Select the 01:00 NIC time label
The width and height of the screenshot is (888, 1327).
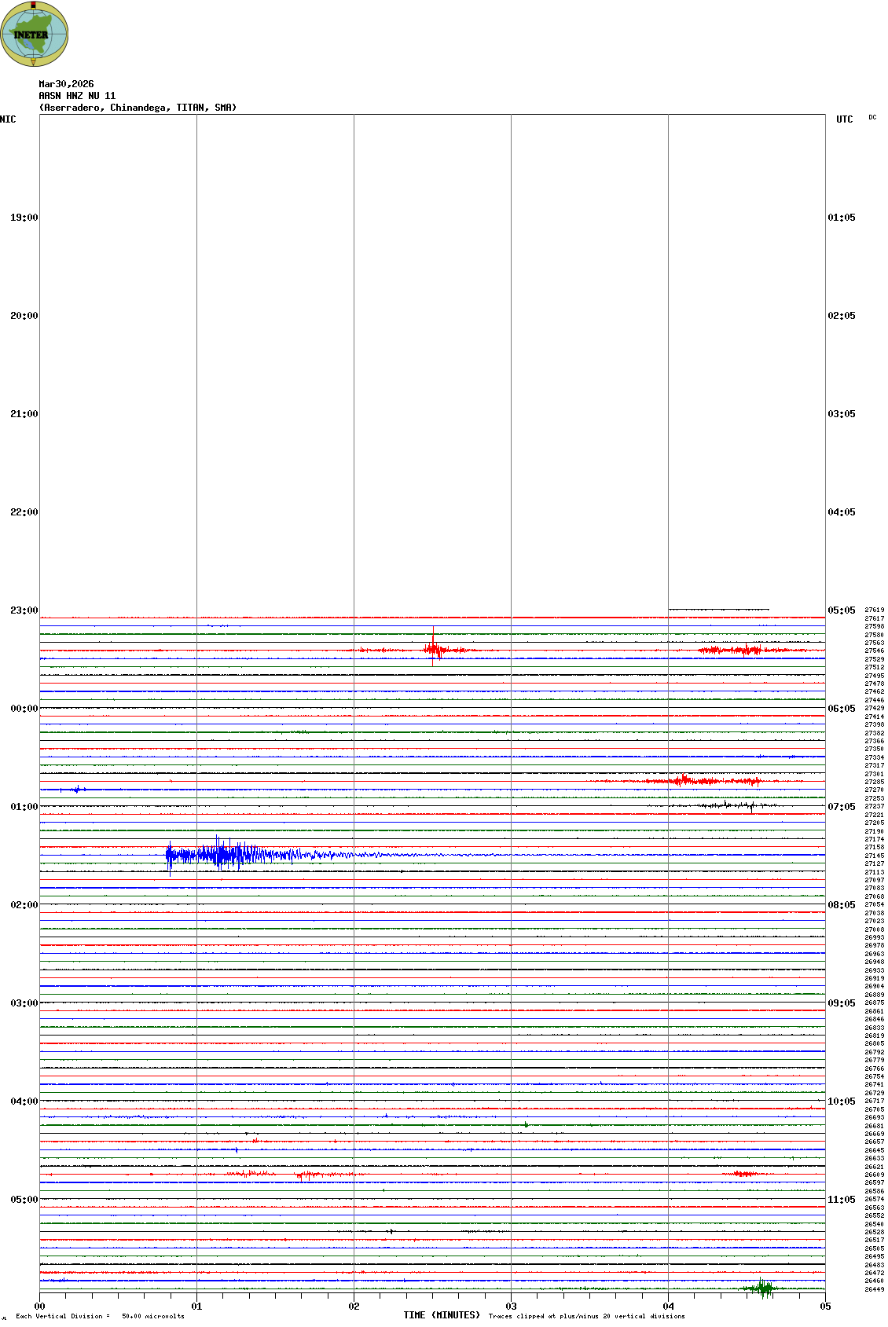point(24,807)
